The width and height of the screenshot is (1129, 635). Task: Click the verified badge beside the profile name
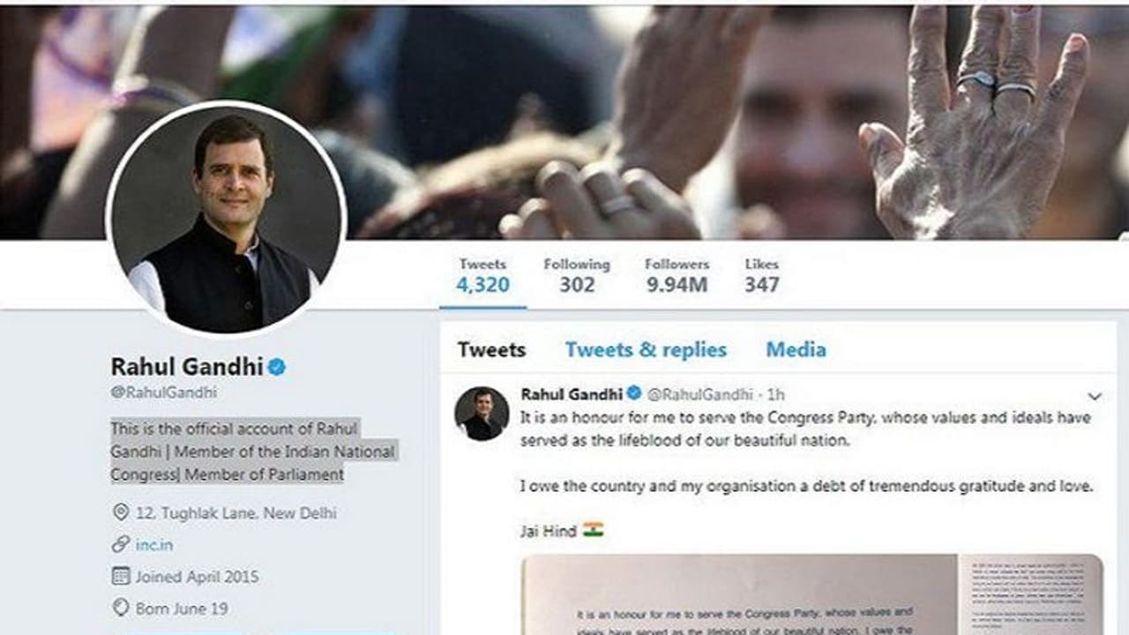[x=277, y=367]
